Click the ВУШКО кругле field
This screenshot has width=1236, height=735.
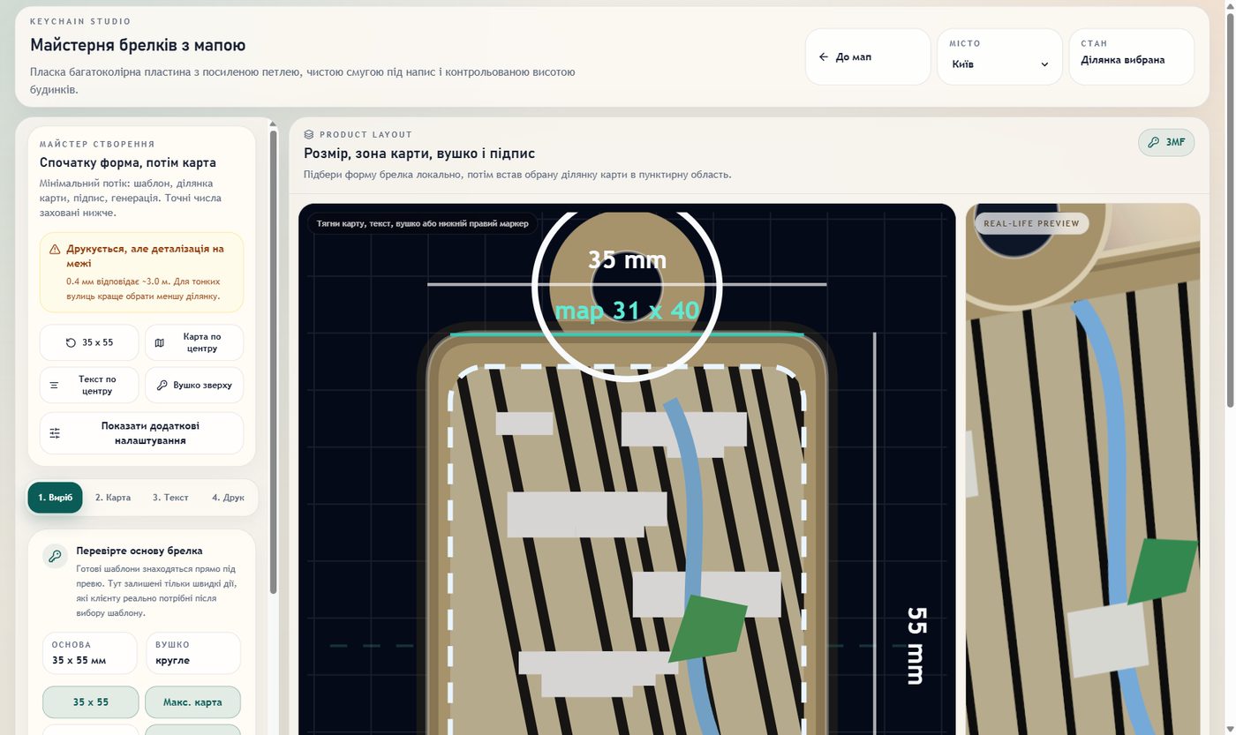(192, 653)
